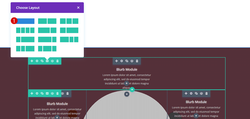Duplicate the lower row via green toolbar
The width and height of the screenshot is (250, 119).
pos(42,93)
